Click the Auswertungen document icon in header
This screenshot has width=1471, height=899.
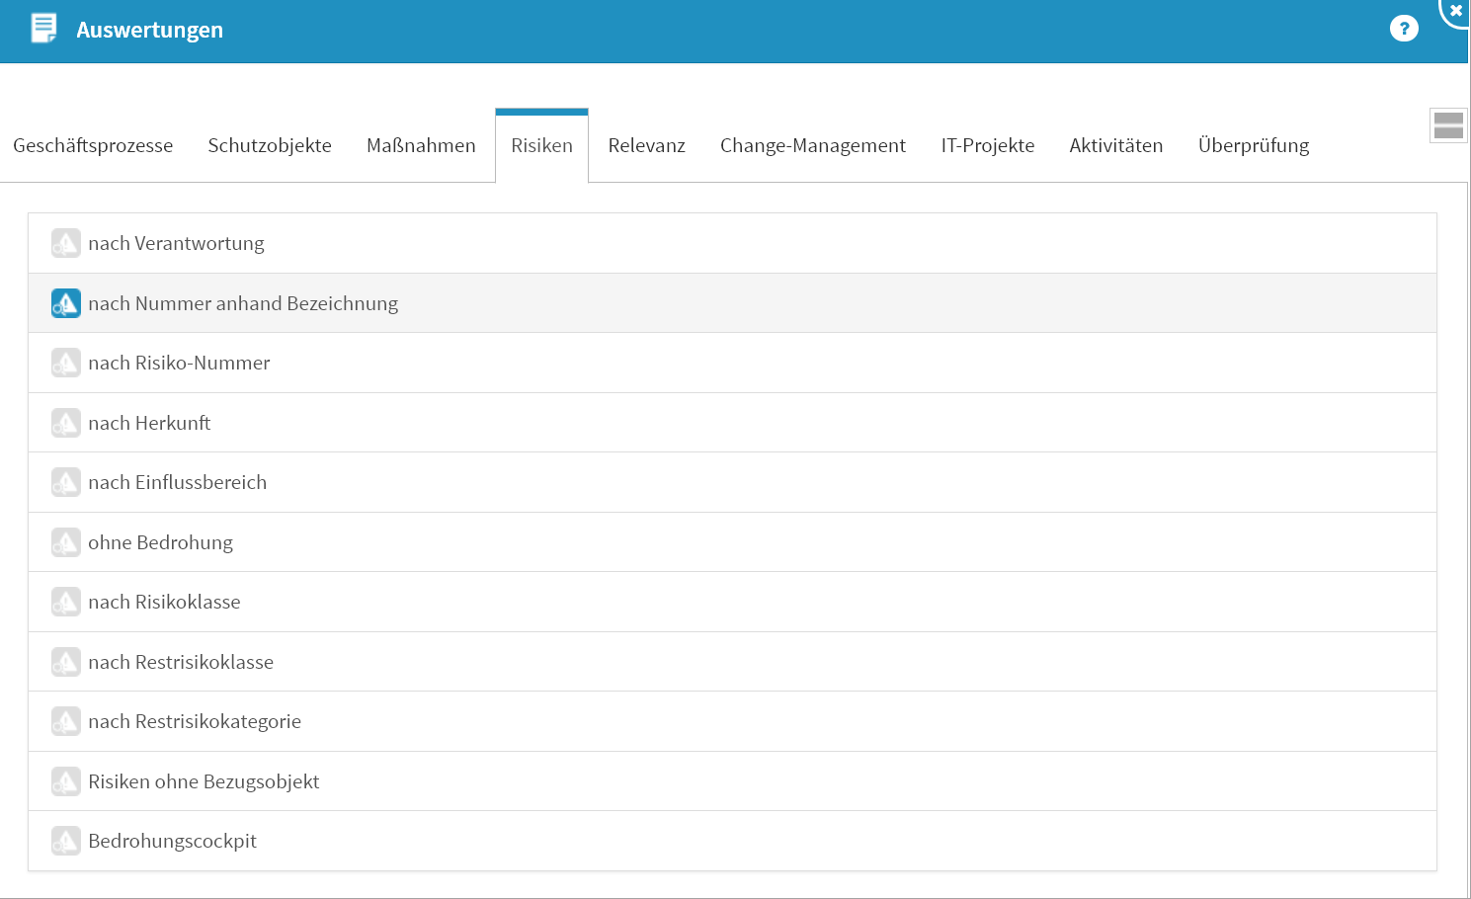43,29
